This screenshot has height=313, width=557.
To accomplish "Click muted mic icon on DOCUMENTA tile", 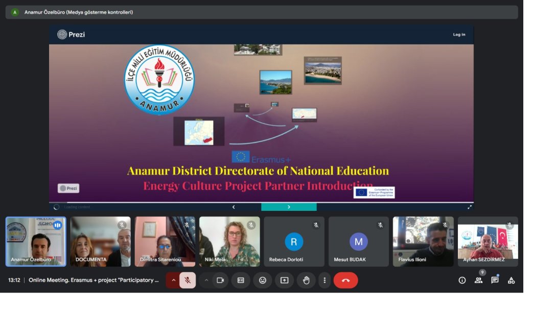I will (122, 225).
